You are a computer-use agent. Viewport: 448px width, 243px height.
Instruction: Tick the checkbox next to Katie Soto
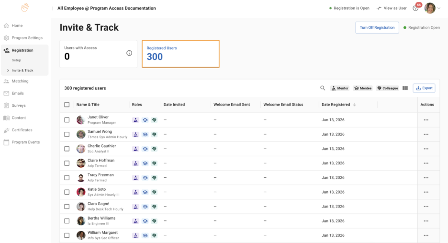[x=67, y=192]
